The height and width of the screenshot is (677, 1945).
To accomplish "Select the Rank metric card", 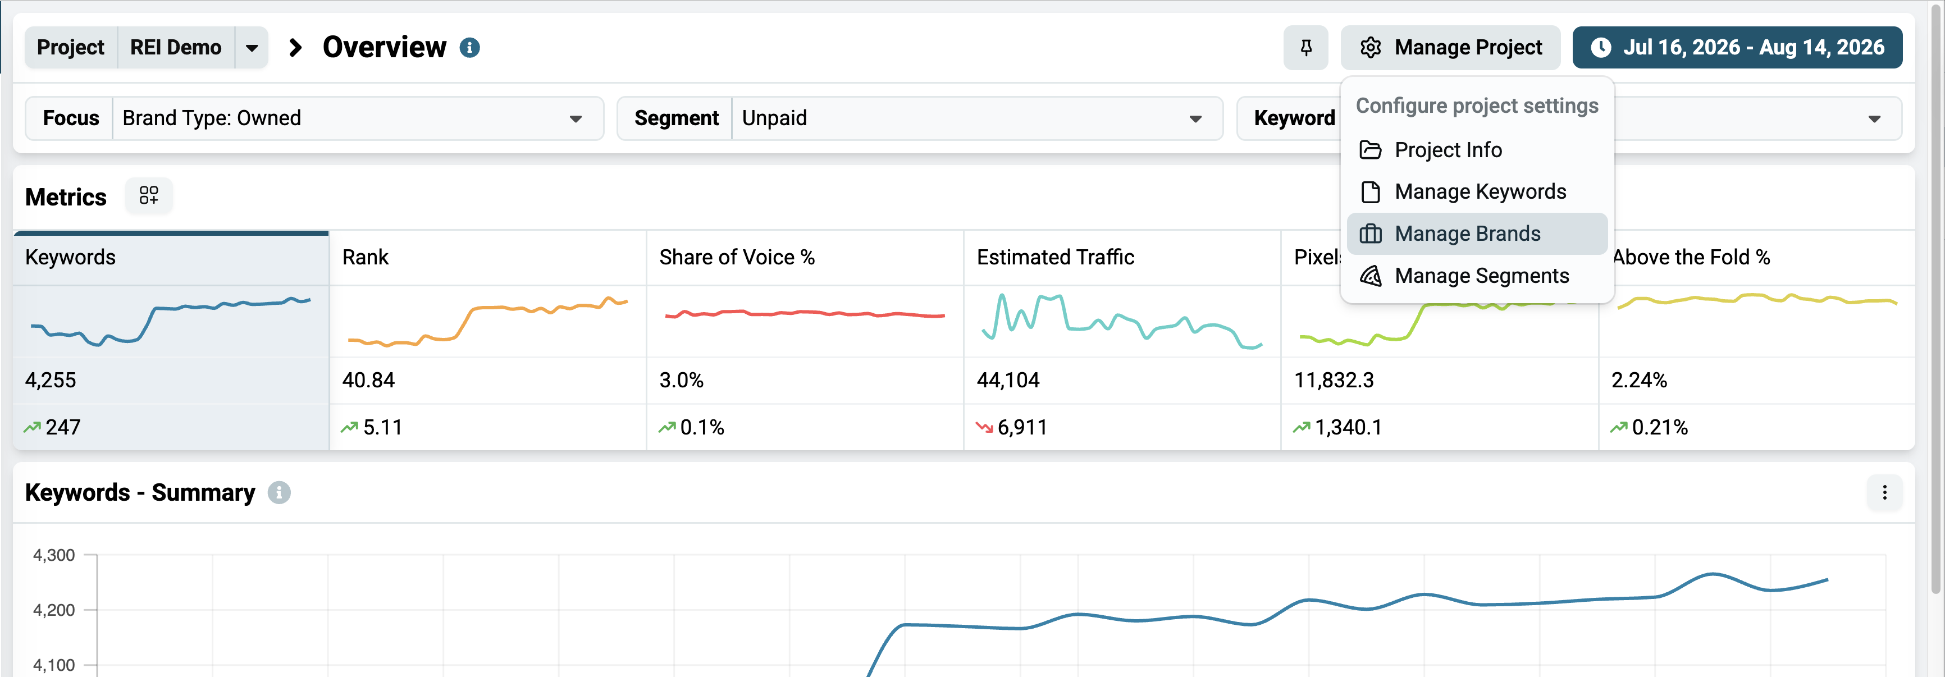I will click(x=488, y=341).
